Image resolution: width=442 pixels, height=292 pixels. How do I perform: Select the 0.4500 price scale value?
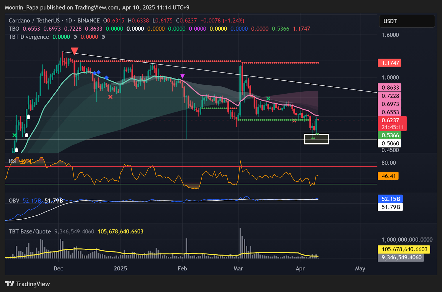pyautogui.click(x=390, y=150)
